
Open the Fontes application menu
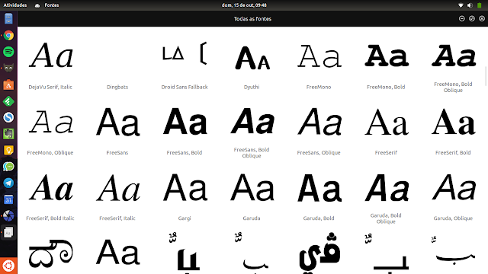point(47,5)
